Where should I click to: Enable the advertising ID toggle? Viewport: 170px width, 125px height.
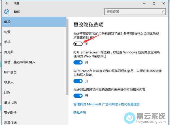[x=78, y=44]
